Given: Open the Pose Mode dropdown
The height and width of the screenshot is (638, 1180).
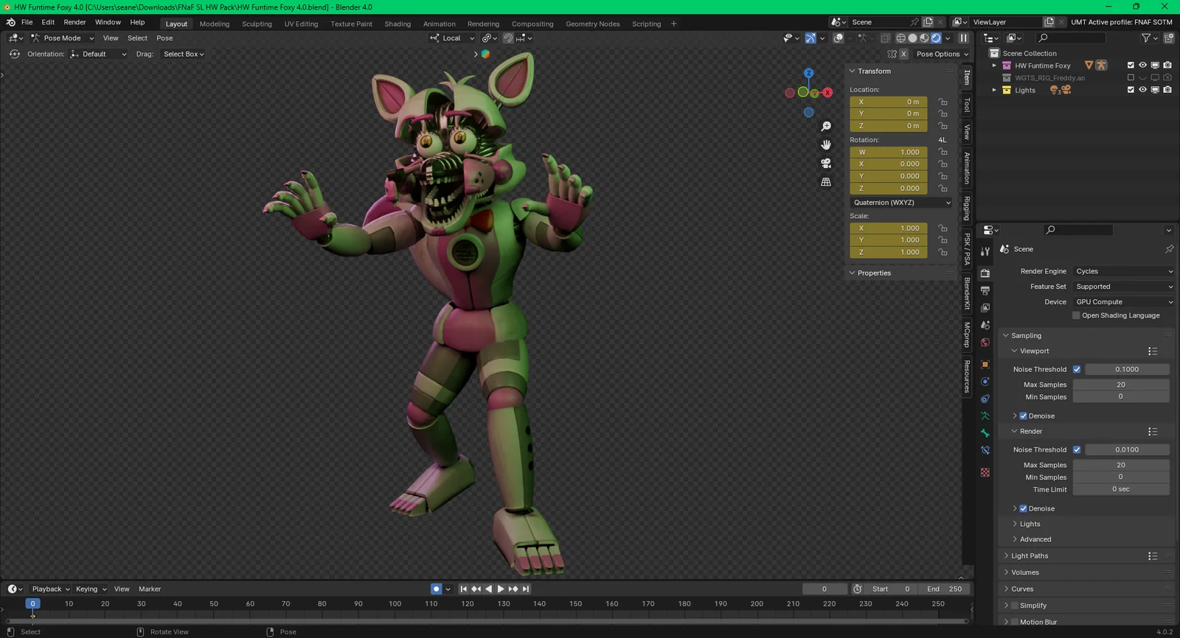Looking at the screenshot, I should (x=62, y=38).
